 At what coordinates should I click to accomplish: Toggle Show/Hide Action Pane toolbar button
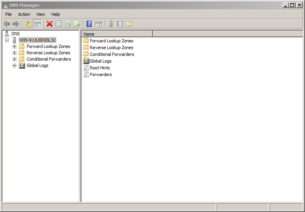98,24
